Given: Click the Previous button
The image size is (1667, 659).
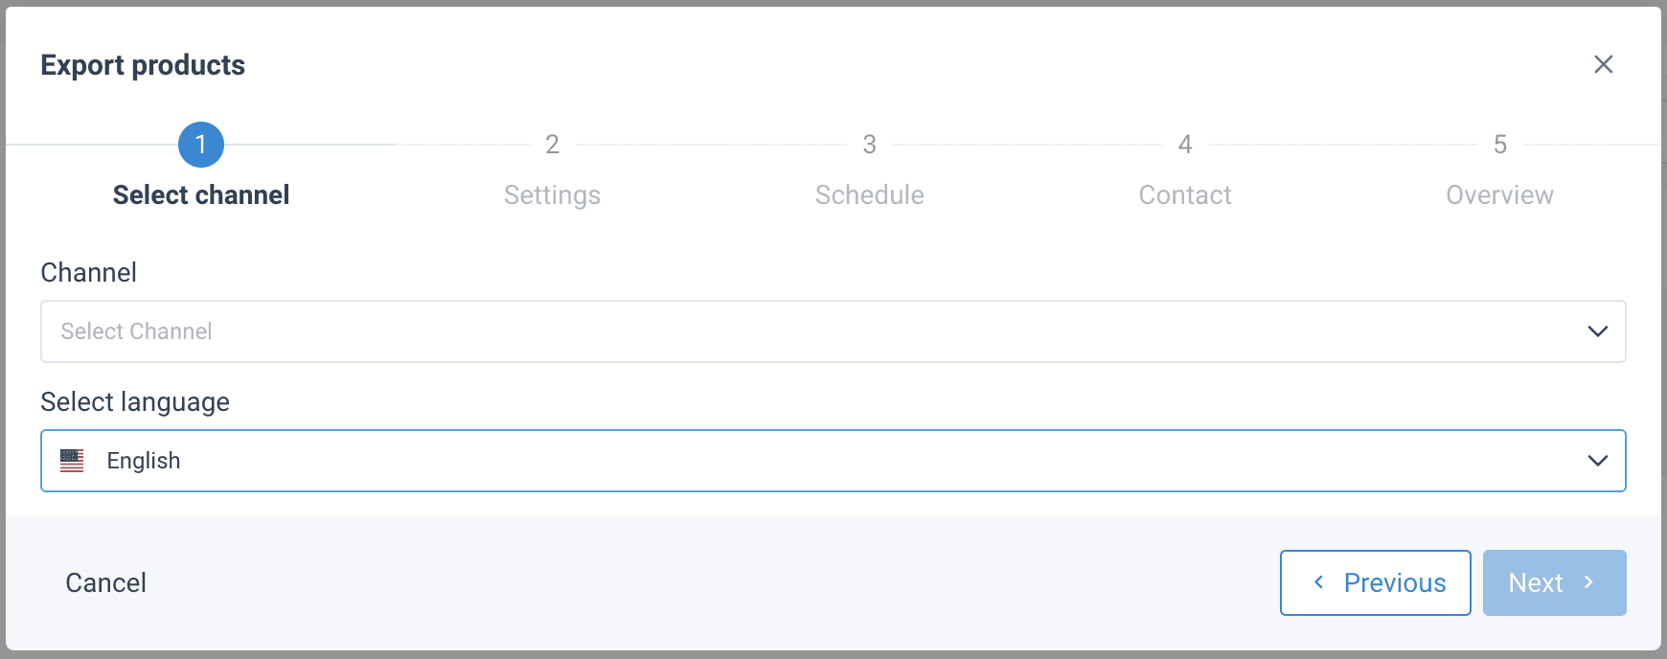Looking at the screenshot, I should [1375, 582].
